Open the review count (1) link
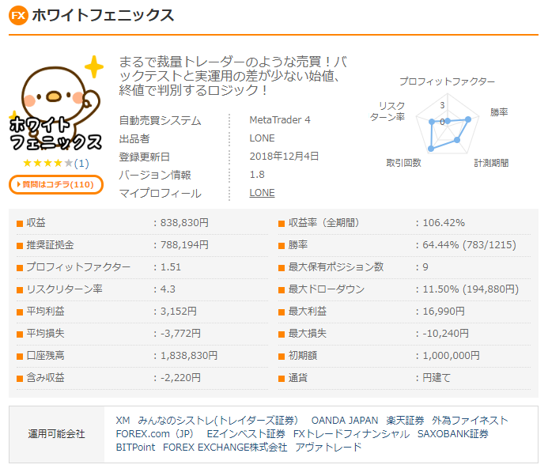The image size is (548, 476). 81,163
